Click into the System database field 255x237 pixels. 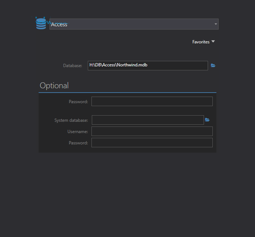coord(148,120)
